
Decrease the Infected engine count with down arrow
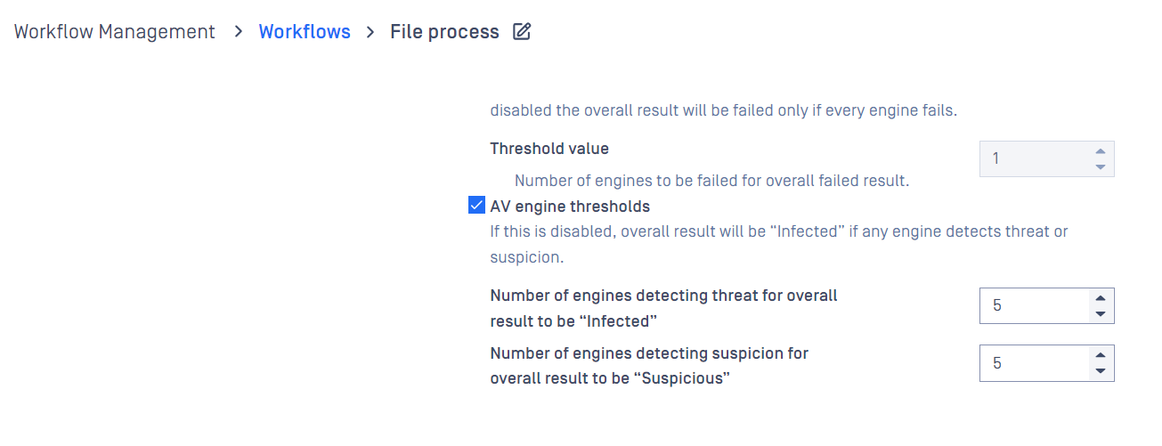click(1101, 313)
